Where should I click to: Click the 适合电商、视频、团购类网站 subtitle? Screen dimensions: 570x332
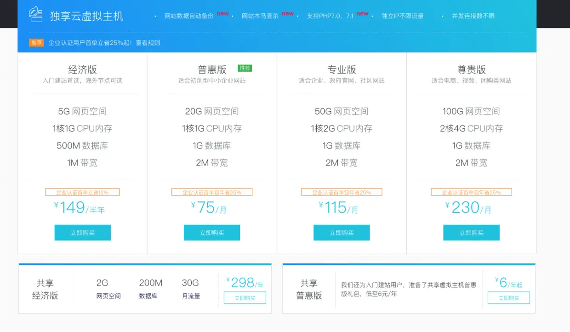pos(471,80)
